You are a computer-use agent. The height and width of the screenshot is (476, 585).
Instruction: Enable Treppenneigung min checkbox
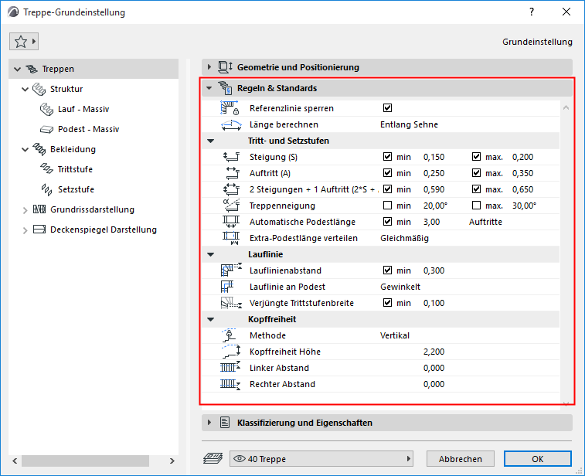pyautogui.click(x=388, y=206)
